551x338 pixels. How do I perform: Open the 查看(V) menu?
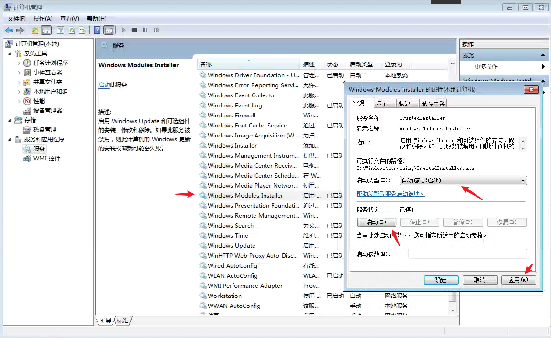69,19
